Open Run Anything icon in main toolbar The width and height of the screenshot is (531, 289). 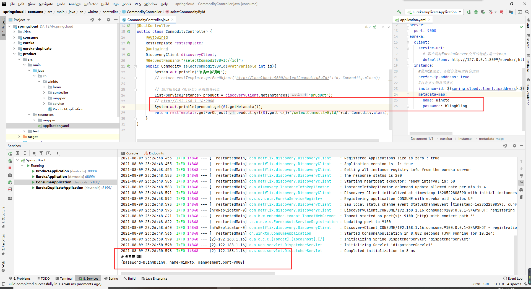click(520, 12)
